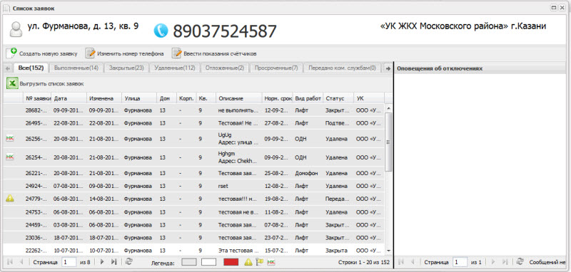Select request row 26495
571x272 pixels.
(193, 123)
